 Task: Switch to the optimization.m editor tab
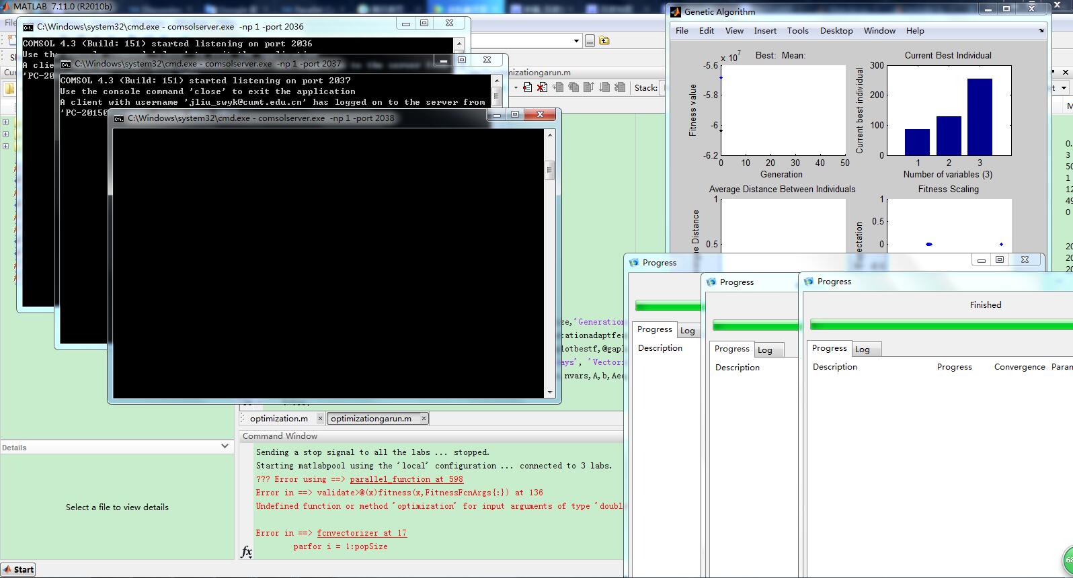pos(278,419)
